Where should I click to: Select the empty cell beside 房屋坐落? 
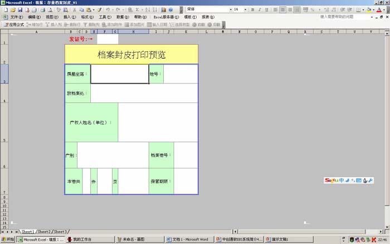pyautogui.click(x=119, y=74)
